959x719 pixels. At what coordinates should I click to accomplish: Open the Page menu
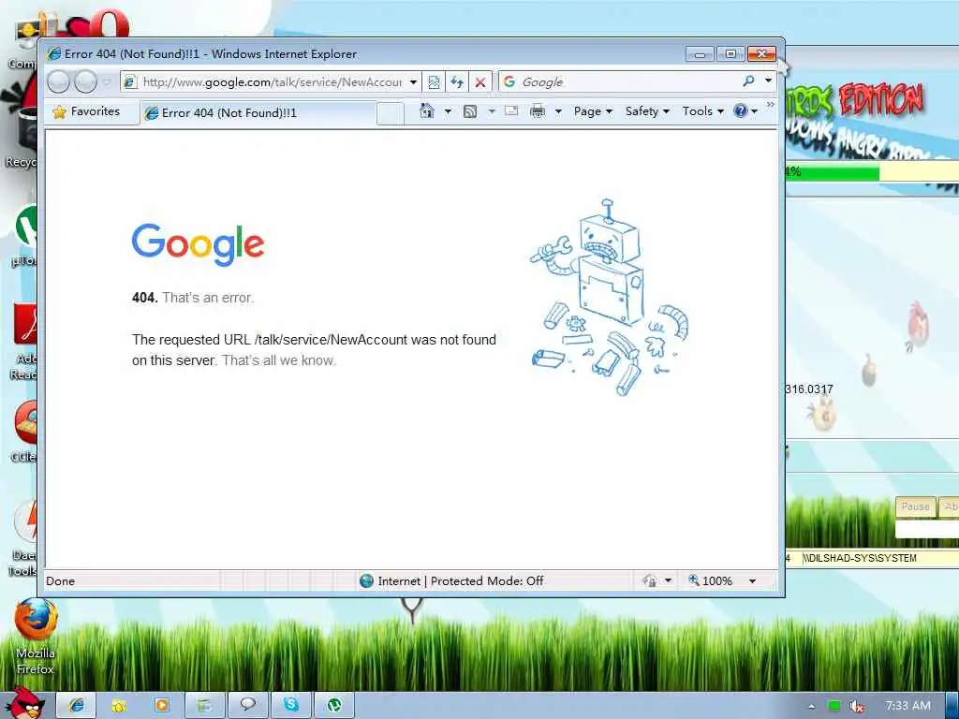(x=593, y=111)
